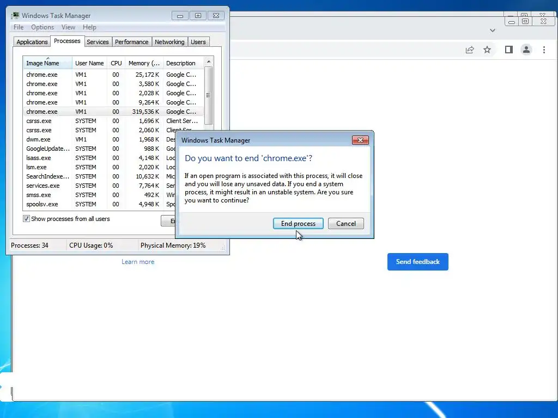This screenshot has width=558, height=418.
Task: Select the spoolsv.exe process row
Action: click(x=100, y=204)
